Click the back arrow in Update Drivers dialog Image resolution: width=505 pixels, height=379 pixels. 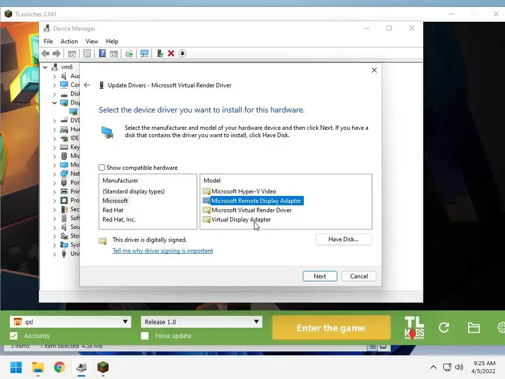(87, 85)
